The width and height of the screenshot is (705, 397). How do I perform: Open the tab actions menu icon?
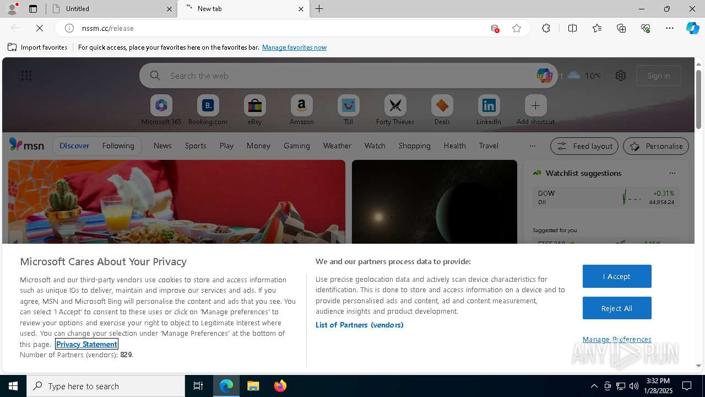click(33, 9)
